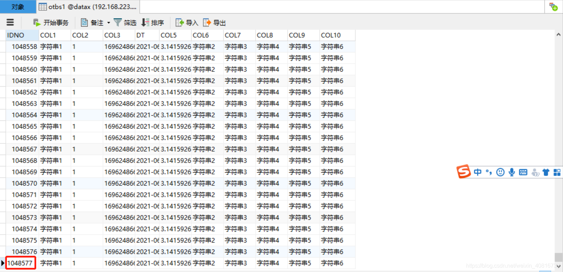Click the COL1 column header
This screenshot has height=272, width=563.
[x=54, y=35]
